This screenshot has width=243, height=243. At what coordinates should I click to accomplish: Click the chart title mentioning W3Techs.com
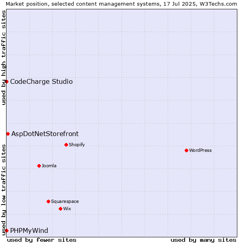pyautogui.click(x=122, y=4)
